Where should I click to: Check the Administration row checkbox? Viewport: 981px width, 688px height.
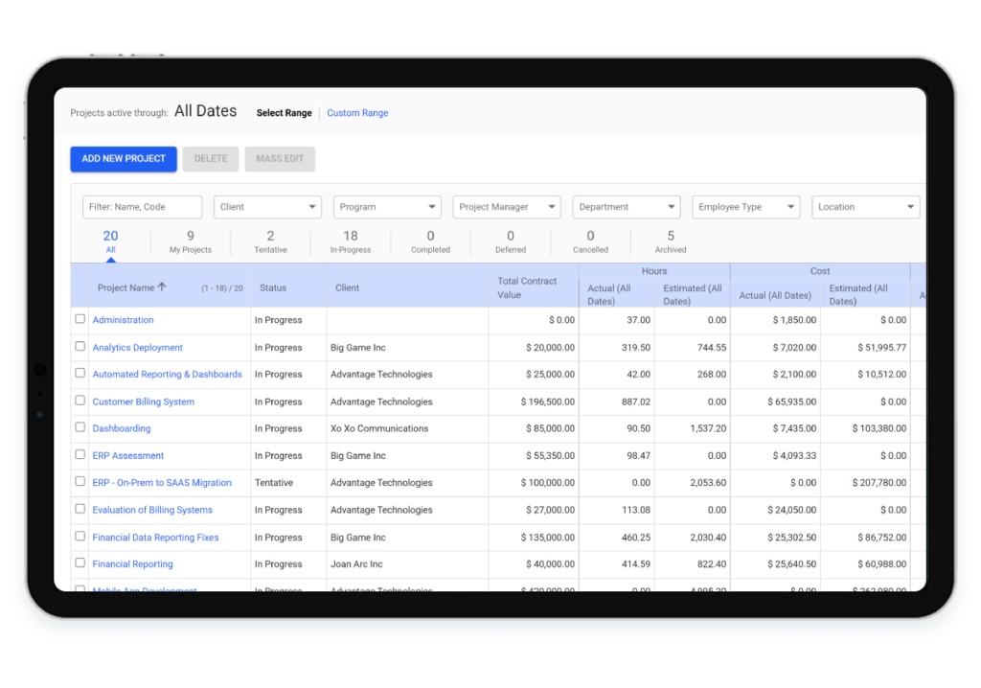80,318
